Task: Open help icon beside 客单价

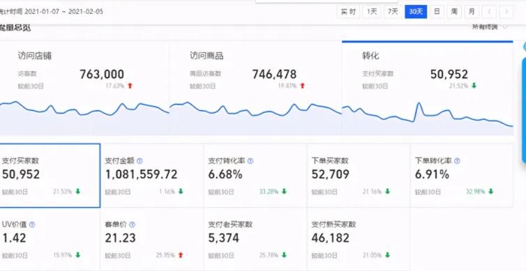Action: pos(132,224)
